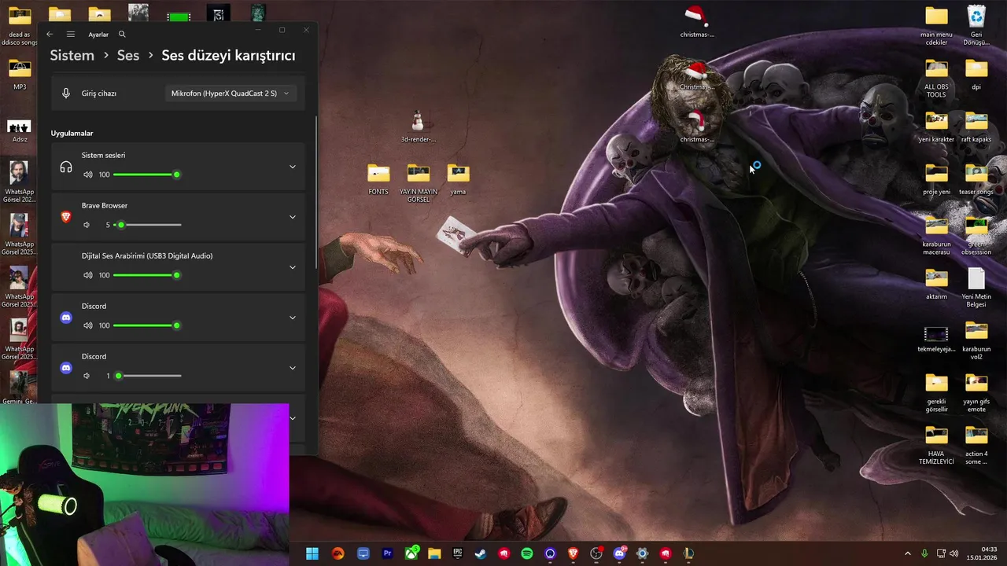Mute Brave Browser via speaker icon
Image resolution: width=1007 pixels, height=566 pixels.
point(87,225)
